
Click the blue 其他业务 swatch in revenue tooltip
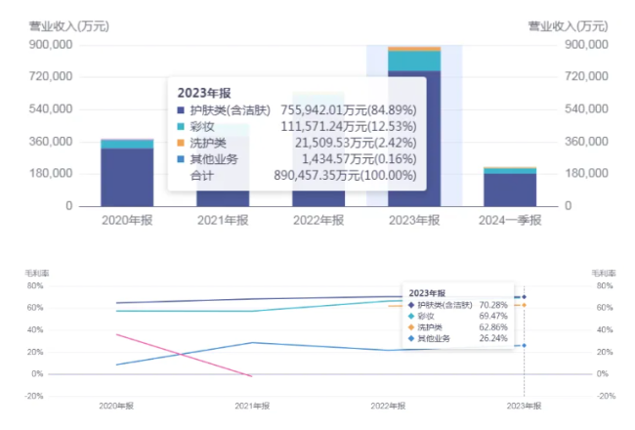181,159
